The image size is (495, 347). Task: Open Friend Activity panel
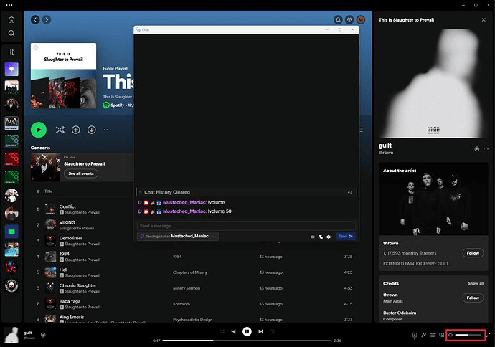point(349,20)
